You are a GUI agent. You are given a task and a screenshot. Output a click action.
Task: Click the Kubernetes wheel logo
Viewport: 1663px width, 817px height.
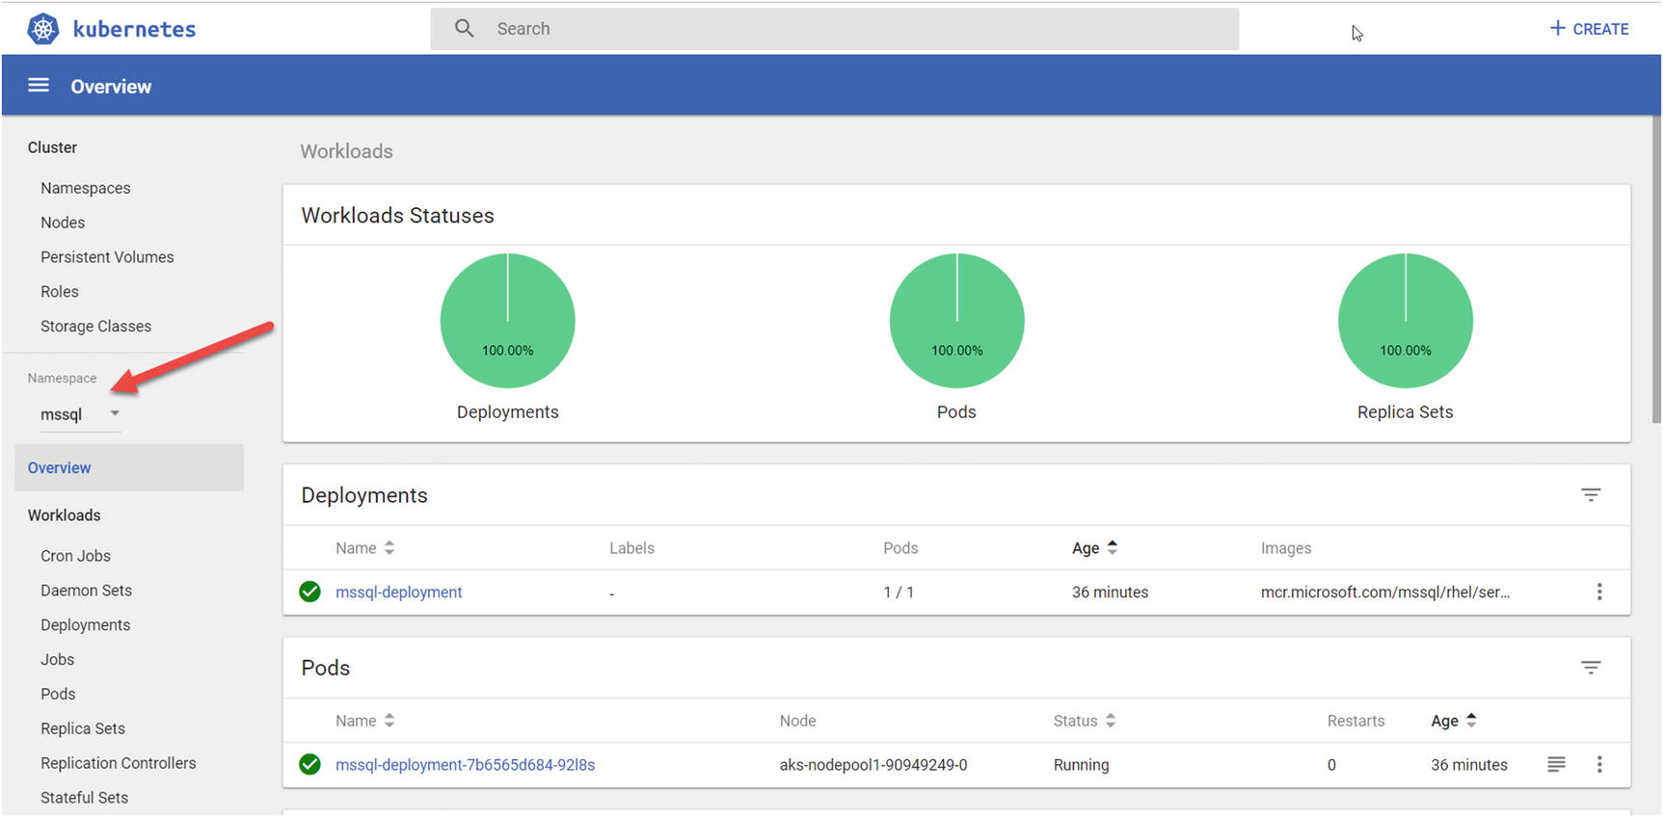coord(42,29)
